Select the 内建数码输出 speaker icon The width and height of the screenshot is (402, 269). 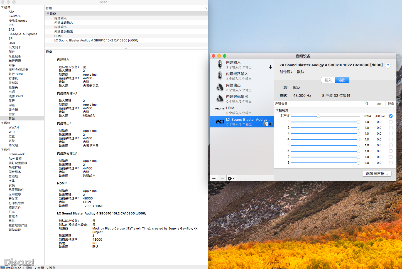(x=220, y=99)
